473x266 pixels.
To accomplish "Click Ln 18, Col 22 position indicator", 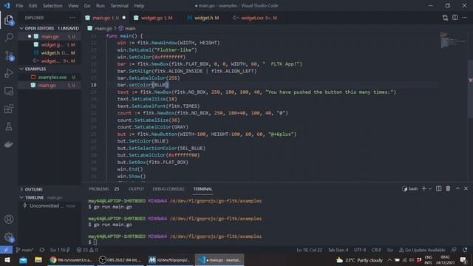I will pos(309,250).
